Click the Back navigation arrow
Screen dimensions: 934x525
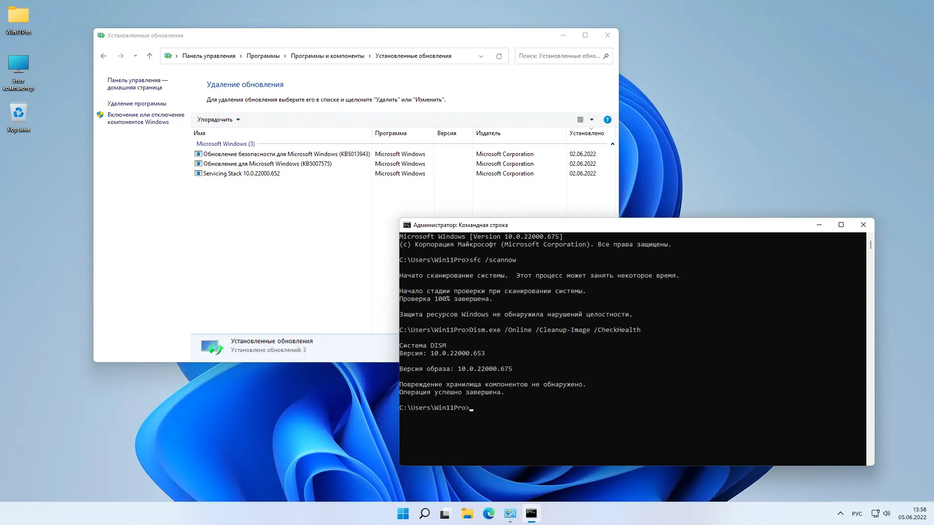pyautogui.click(x=104, y=56)
